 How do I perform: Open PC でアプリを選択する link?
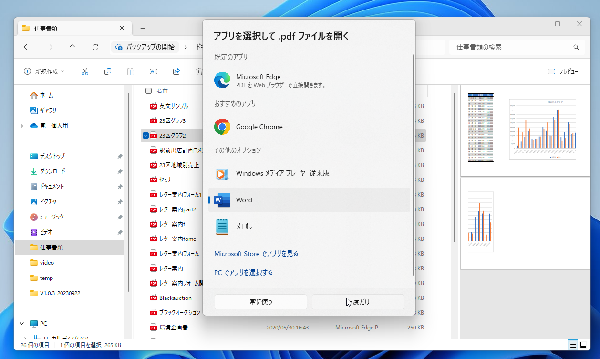coord(243,273)
